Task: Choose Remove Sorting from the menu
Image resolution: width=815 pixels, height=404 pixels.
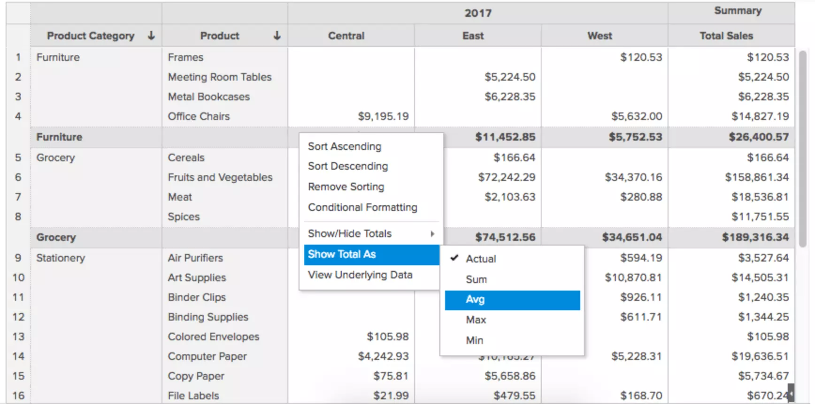Action: (346, 187)
